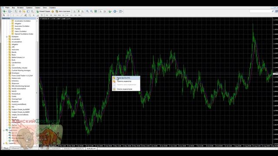Select the horizontal line drawing tool
This screenshot has height=156, width=278.
pyautogui.click(x=17, y=16)
